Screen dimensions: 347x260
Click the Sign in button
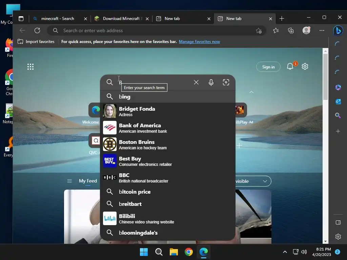tap(268, 67)
